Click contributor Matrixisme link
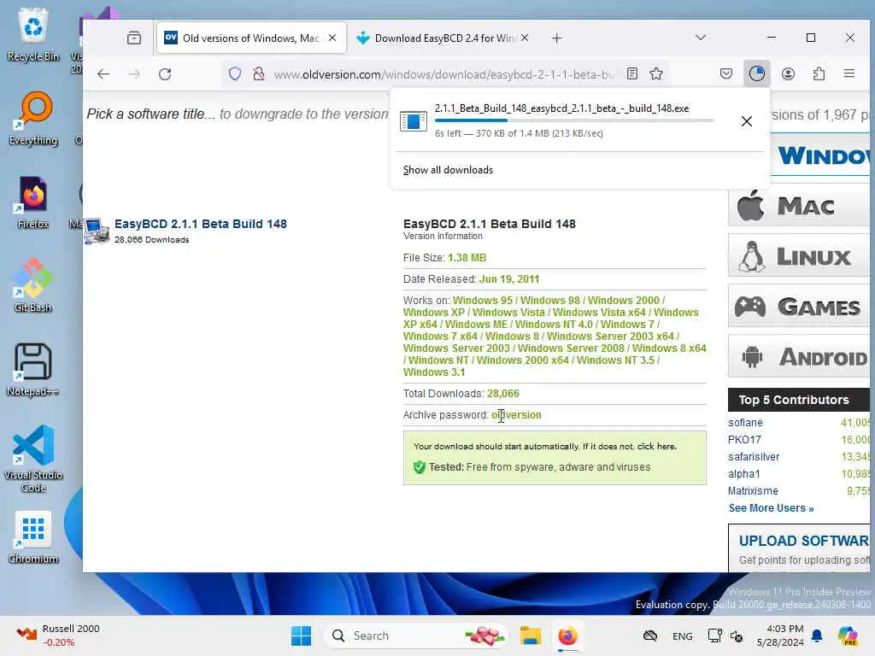The height and width of the screenshot is (656, 875). tap(753, 491)
